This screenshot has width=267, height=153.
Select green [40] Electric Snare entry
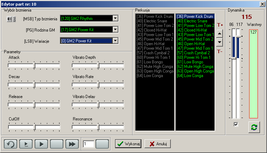(195, 21)
